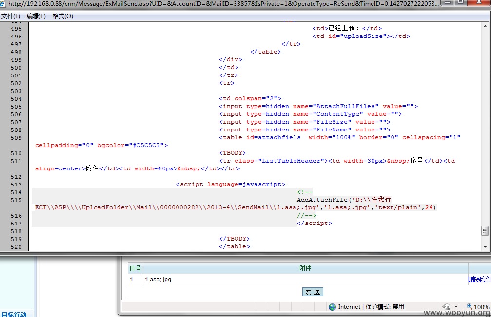Open the dropdown arrow beside the security icon
The width and height of the screenshot is (491, 317).
(x=456, y=307)
